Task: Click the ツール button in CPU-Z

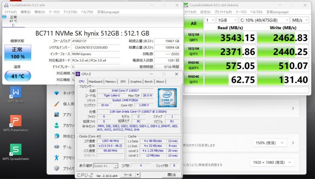Action: (x=128, y=175)
